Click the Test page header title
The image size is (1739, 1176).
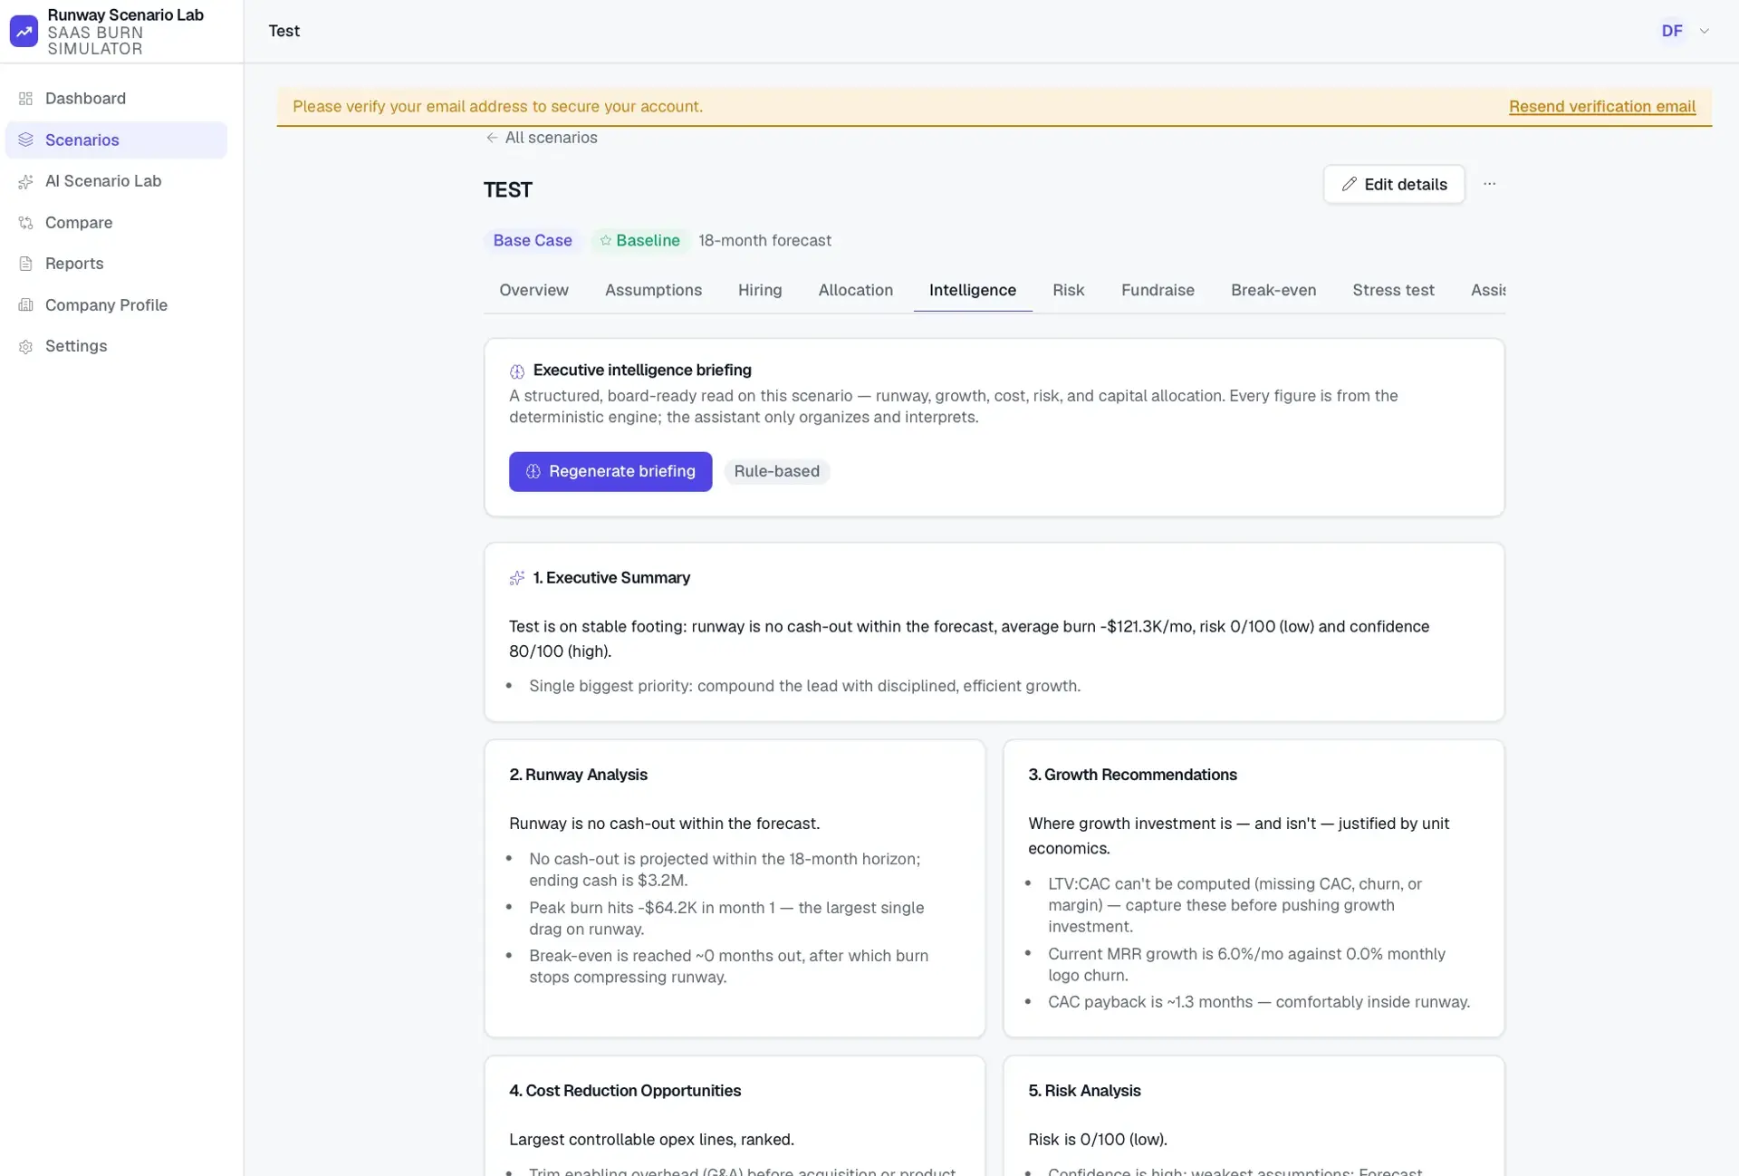coord(283,31)
